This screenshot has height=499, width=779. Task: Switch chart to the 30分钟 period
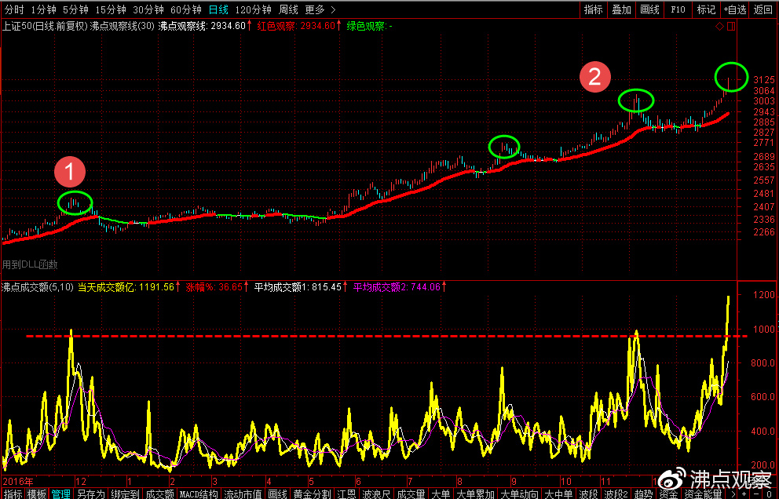148,9
